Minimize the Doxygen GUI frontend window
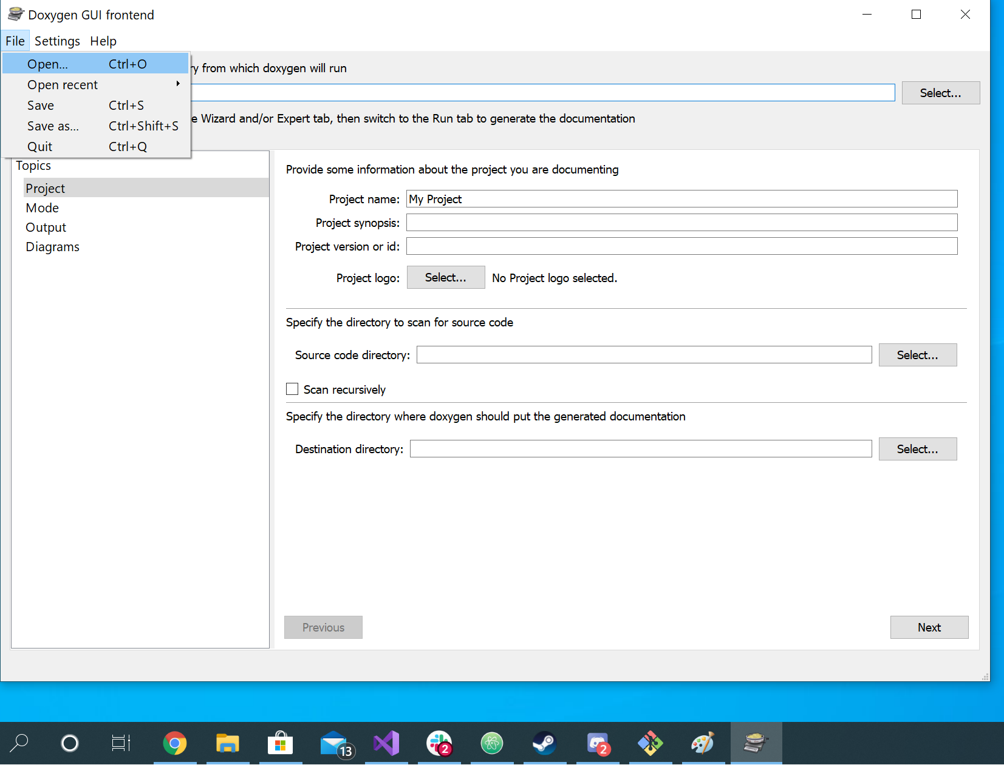Screen dimensions: 1004x765 pos(867,14)
